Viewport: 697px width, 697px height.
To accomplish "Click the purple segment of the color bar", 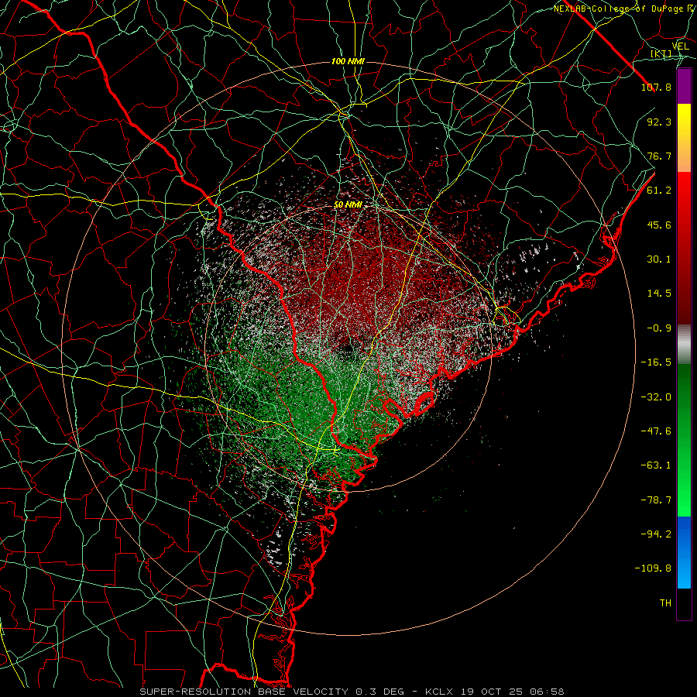I will 684,87.
